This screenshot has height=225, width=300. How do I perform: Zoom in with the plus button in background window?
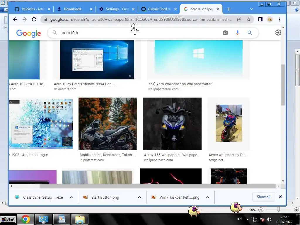[x=296, y=210]
